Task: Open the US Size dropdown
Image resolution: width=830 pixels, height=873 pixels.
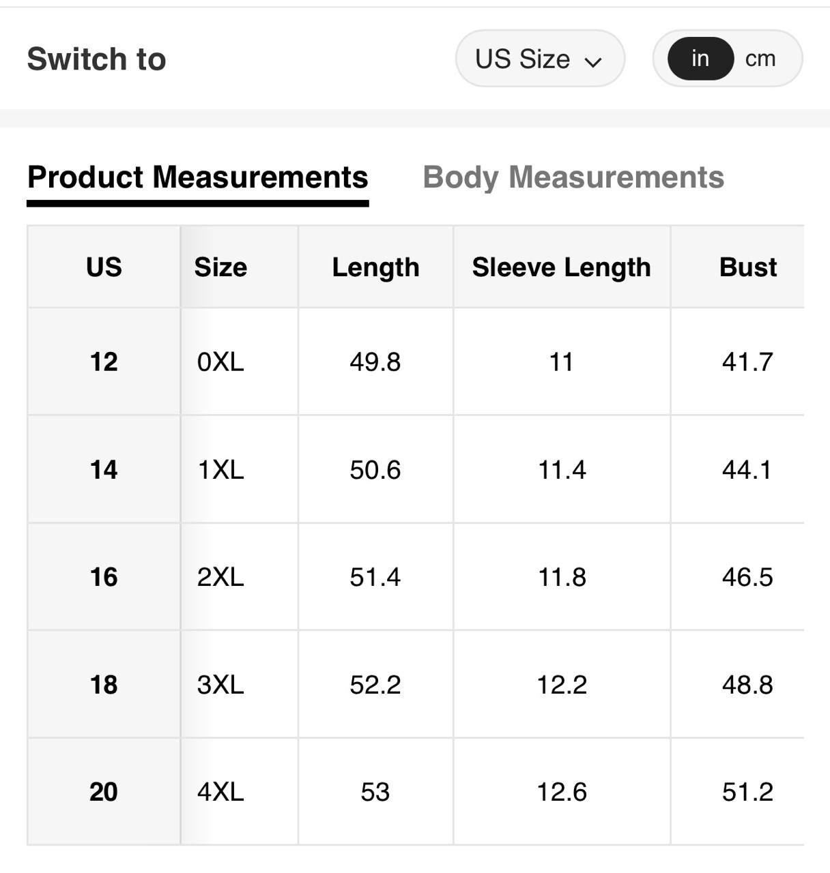Action: click(539, 59)
